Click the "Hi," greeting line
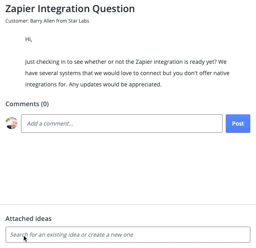The height and width of the screenshot is (248, 256). 29,39
